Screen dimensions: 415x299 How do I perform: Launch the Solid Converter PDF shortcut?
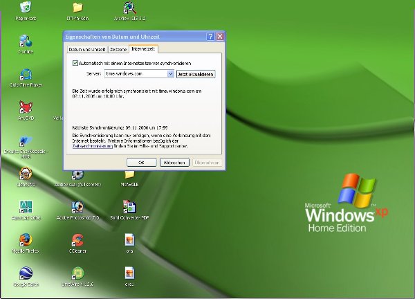coord(129,207)
